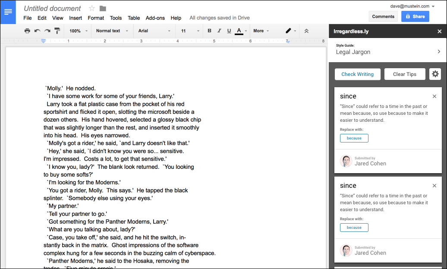Click the Clear Tips button

405,74
